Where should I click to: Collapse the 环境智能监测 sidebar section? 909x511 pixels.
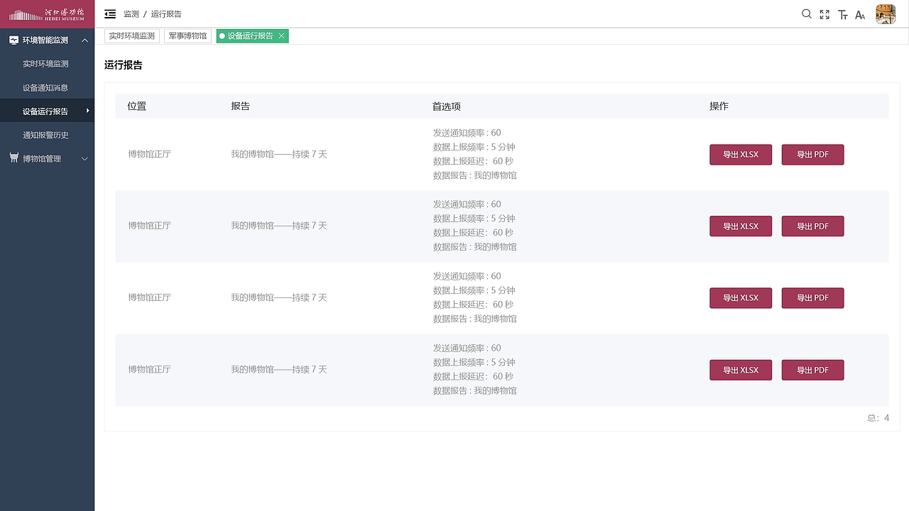tap(85, 40)
